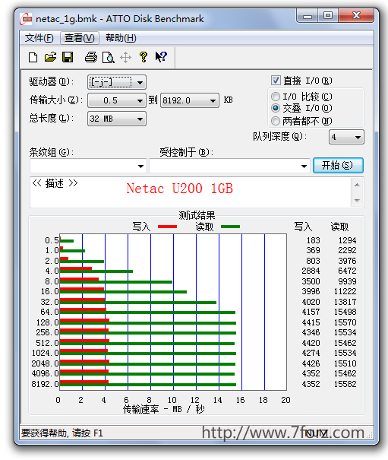Screen dimensions: 388x460
Task: Click the green 读取 legend swatch
Action: point(230,227)
